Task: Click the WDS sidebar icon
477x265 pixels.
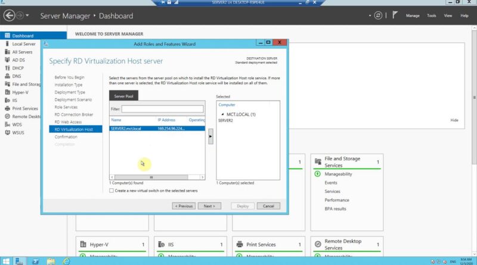Action: (7, 124)
